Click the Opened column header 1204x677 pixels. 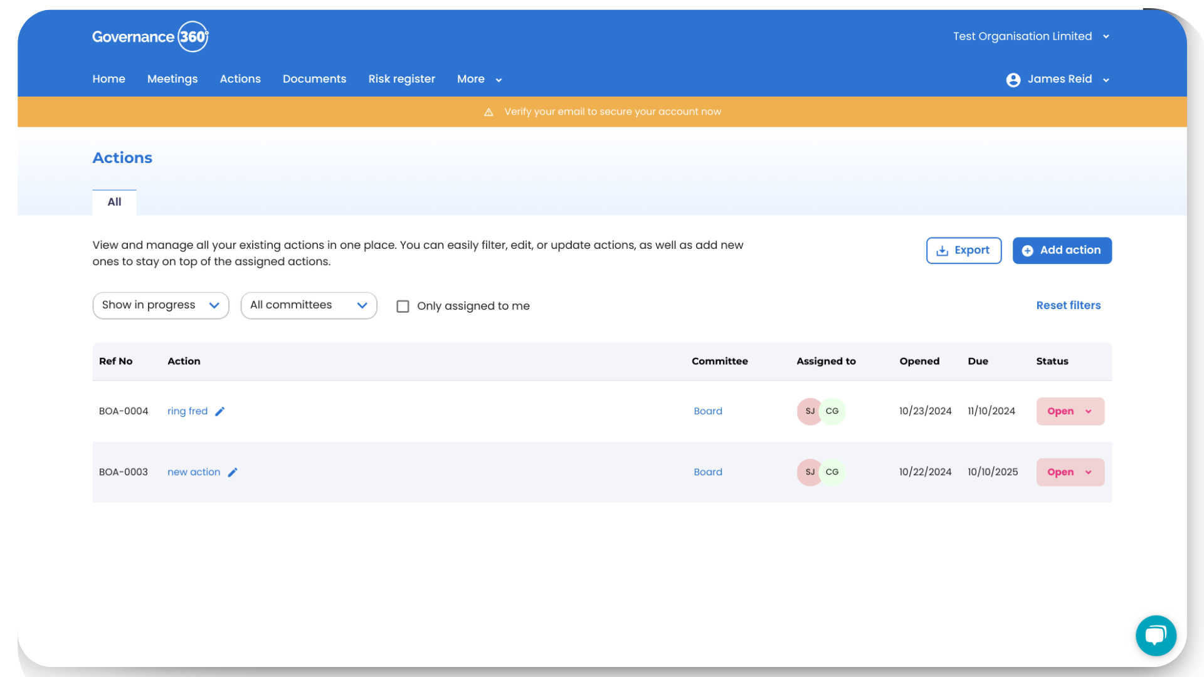(919, 361)
